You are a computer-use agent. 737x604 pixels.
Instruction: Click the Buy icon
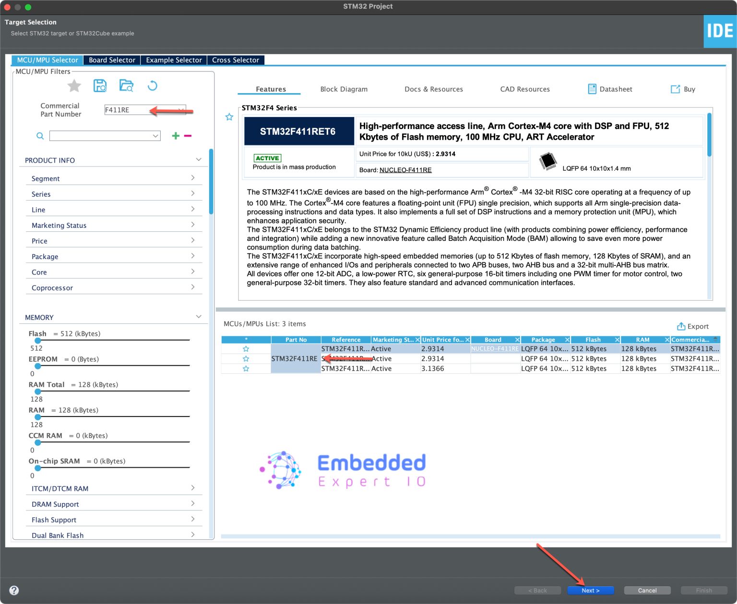[x=682, y=89]
